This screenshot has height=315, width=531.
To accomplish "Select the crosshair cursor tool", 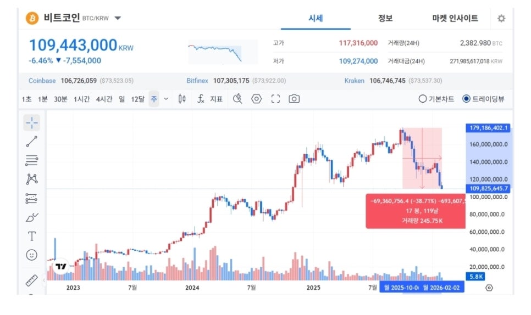I will pos(31,123).
